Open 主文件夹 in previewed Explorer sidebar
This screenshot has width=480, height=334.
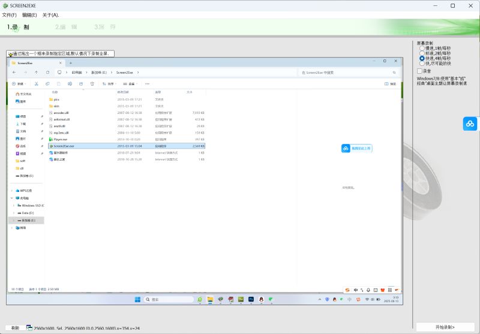coord(23,94)
